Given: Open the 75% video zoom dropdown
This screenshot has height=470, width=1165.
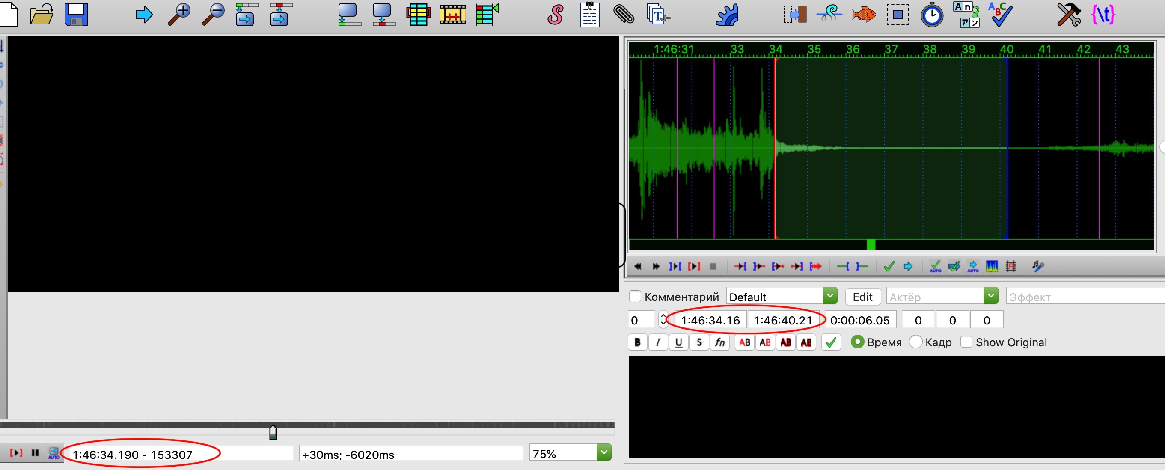Looking at the screenshot, I should pyautogui.click(x=604, y=453).
